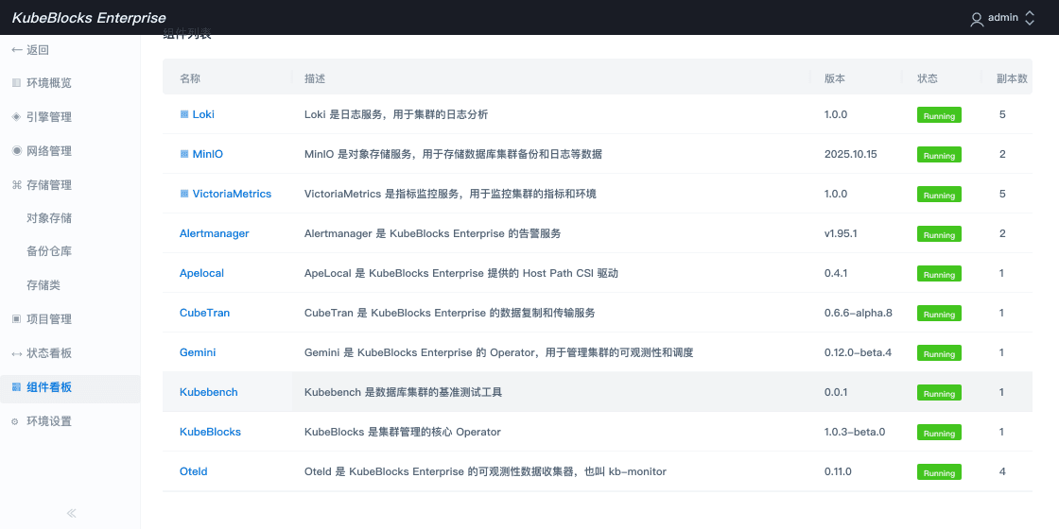Open the Alertmanager component link
This screenshot has height=529, width=1059.
214,233
